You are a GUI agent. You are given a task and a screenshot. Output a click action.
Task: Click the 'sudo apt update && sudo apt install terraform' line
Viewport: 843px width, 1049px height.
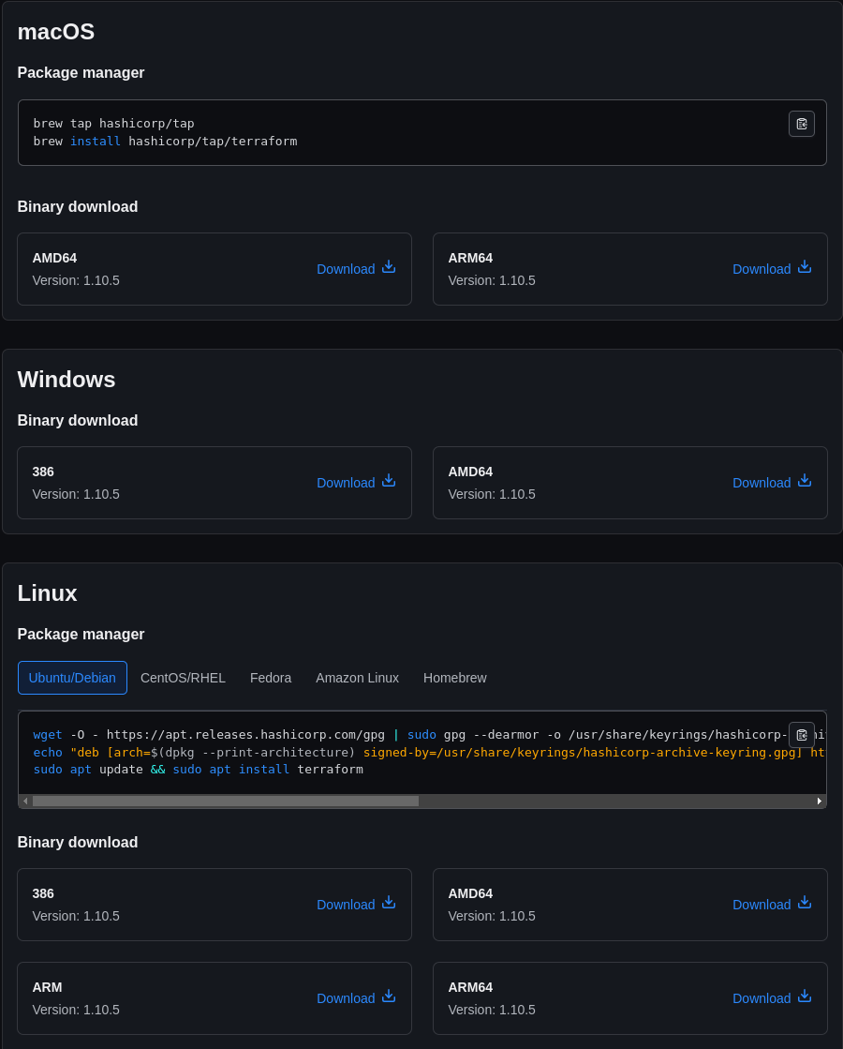point(198,770)
